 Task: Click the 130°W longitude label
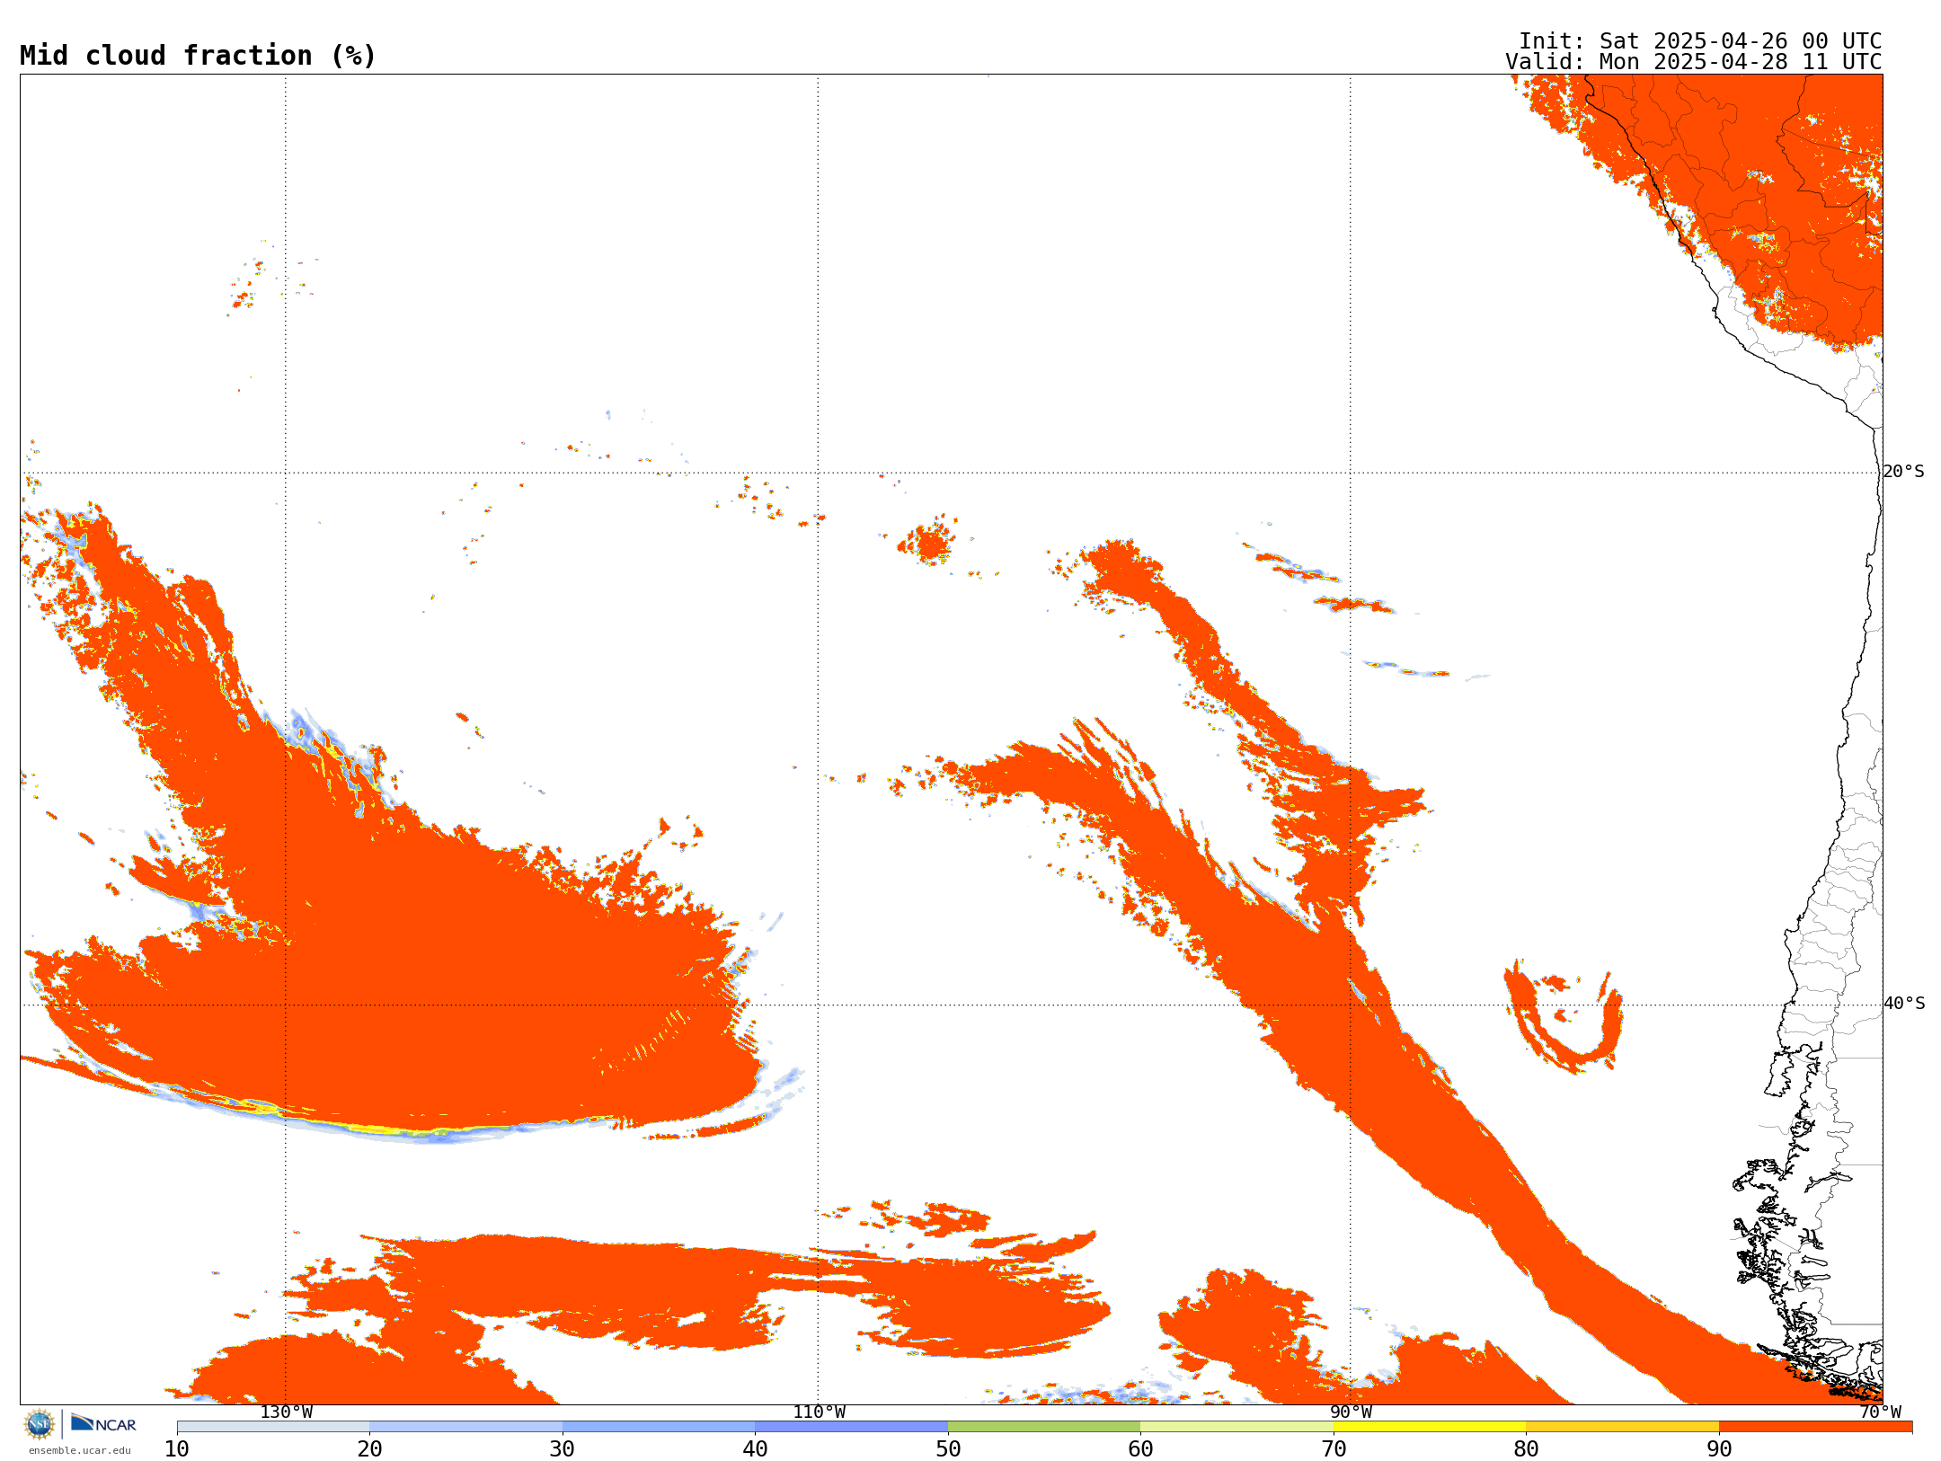pos(287,1412)
